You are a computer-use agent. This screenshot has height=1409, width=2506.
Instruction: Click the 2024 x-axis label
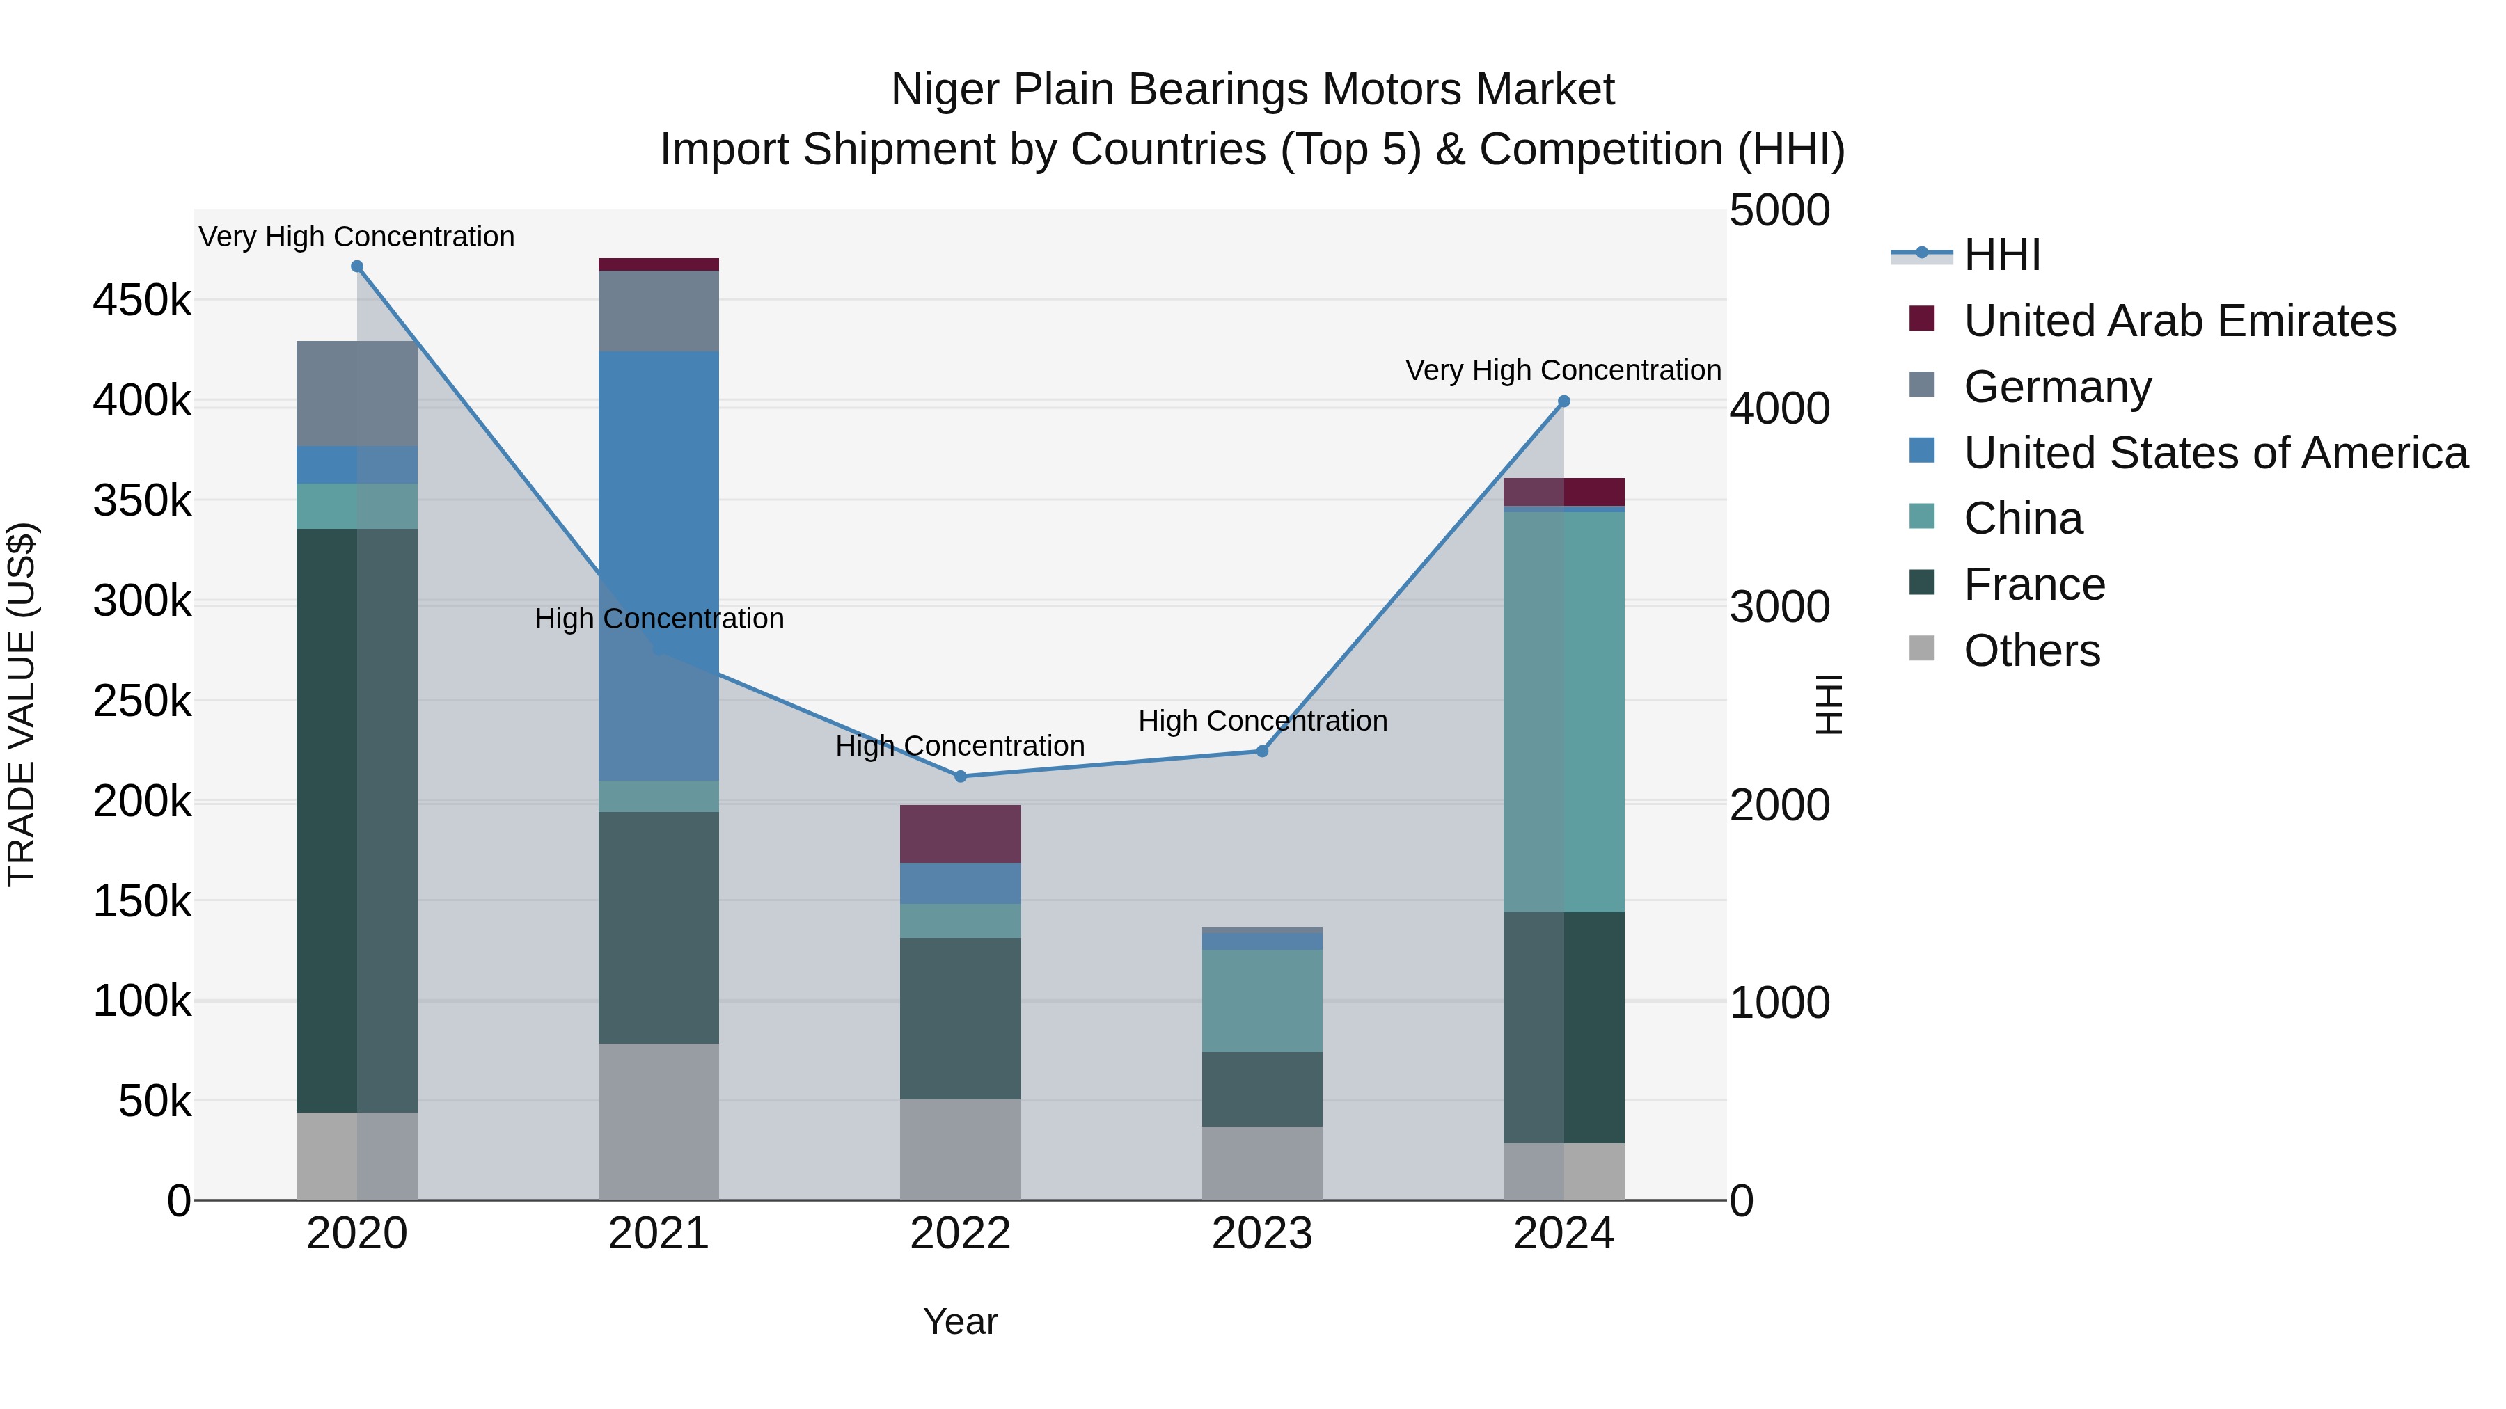[1563, 1234]
